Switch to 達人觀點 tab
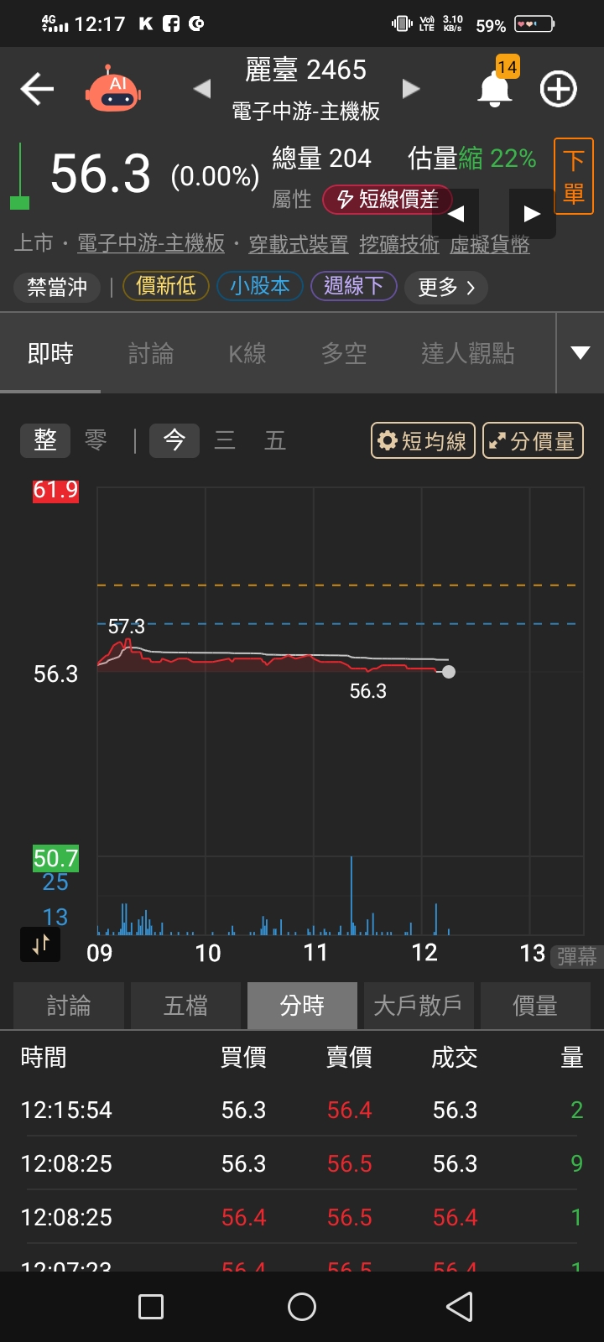The image size is (604, 1342). (x=467, y=353)
